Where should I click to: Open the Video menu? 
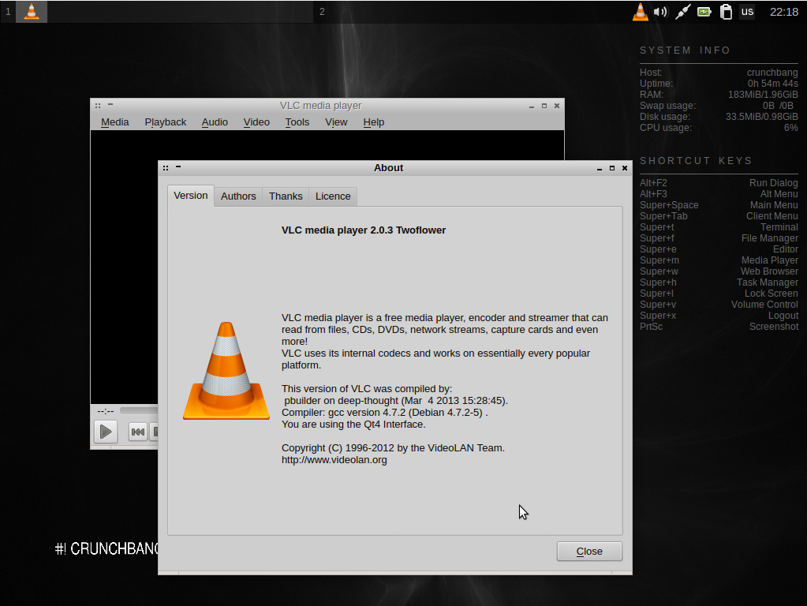[256, 122]
